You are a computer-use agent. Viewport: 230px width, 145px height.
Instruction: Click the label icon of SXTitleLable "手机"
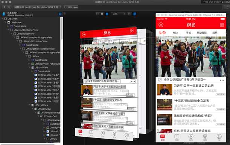(36, 83)
